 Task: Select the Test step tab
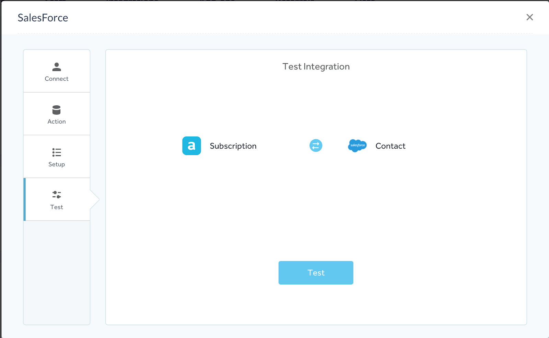point(57,199)
